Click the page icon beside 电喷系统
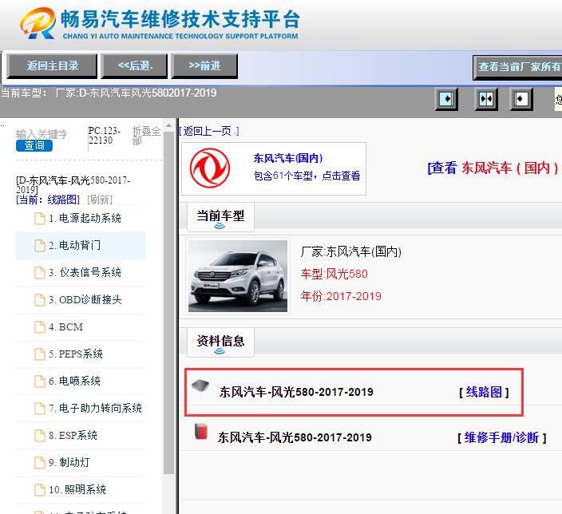The height and width of the screenshot is (514, 562). point(39,381)
